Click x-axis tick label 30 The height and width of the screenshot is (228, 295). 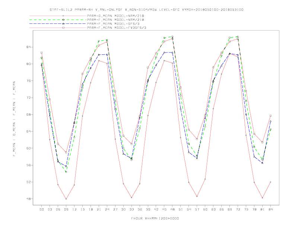123,209
